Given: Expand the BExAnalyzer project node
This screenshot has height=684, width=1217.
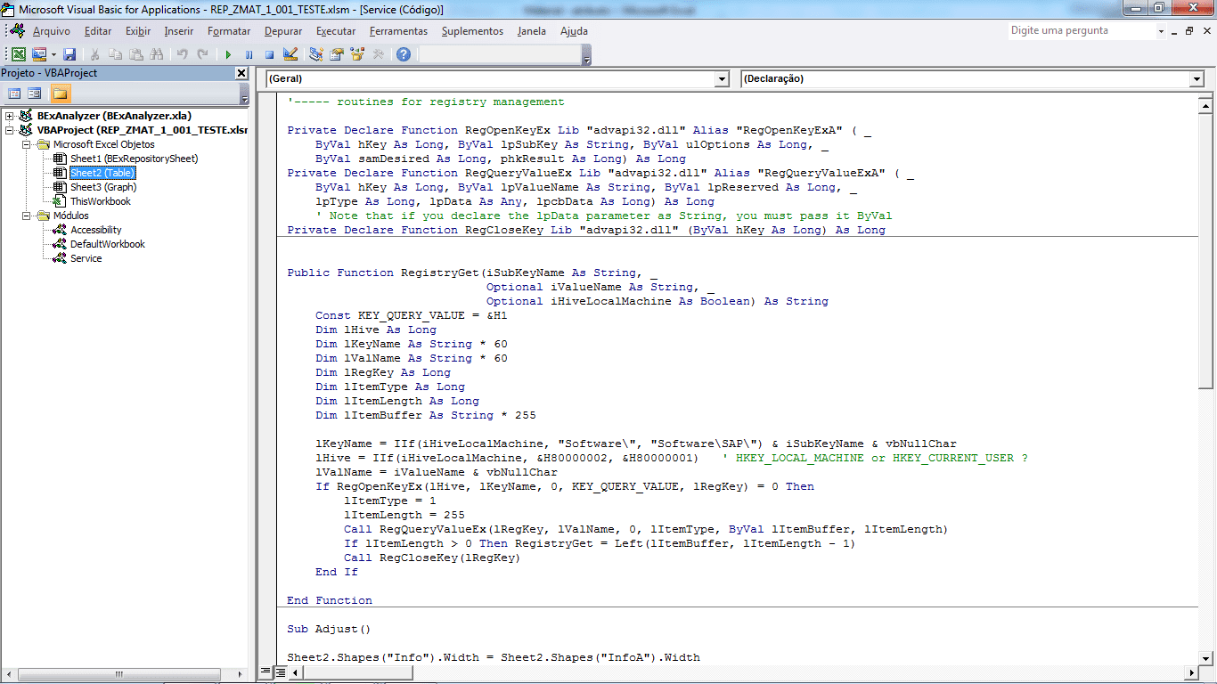Looking at the screenshot, I should [10, 116].
